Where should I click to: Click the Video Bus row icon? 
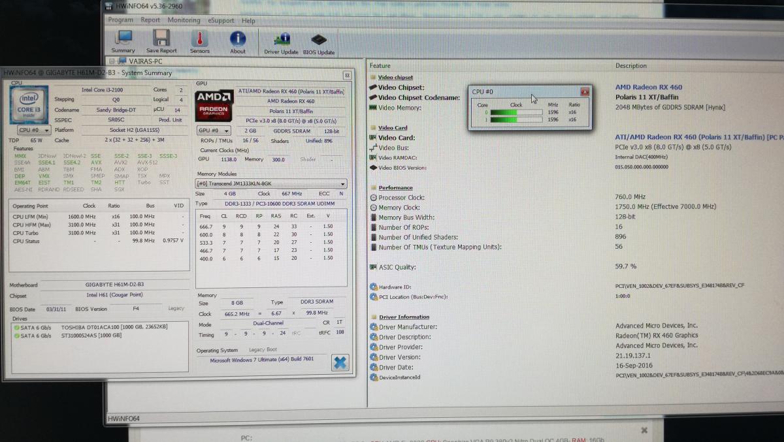[x=373, y=148]
